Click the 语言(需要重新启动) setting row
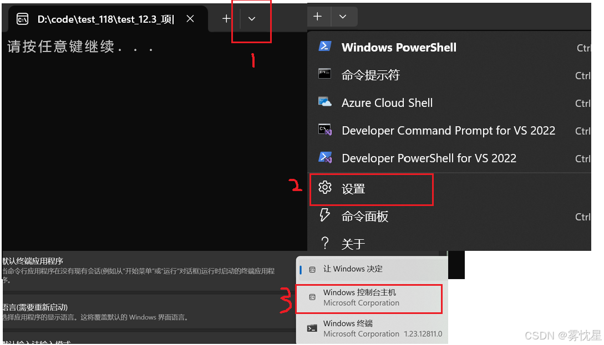 point(148,312)
